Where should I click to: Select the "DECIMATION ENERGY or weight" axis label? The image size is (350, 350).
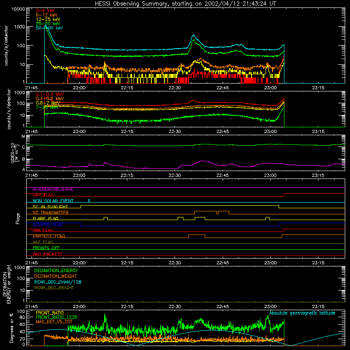coord(7,284)
